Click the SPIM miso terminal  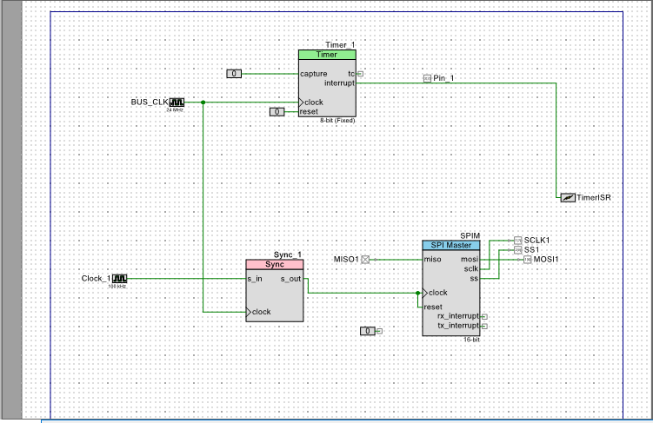[432, 260]
